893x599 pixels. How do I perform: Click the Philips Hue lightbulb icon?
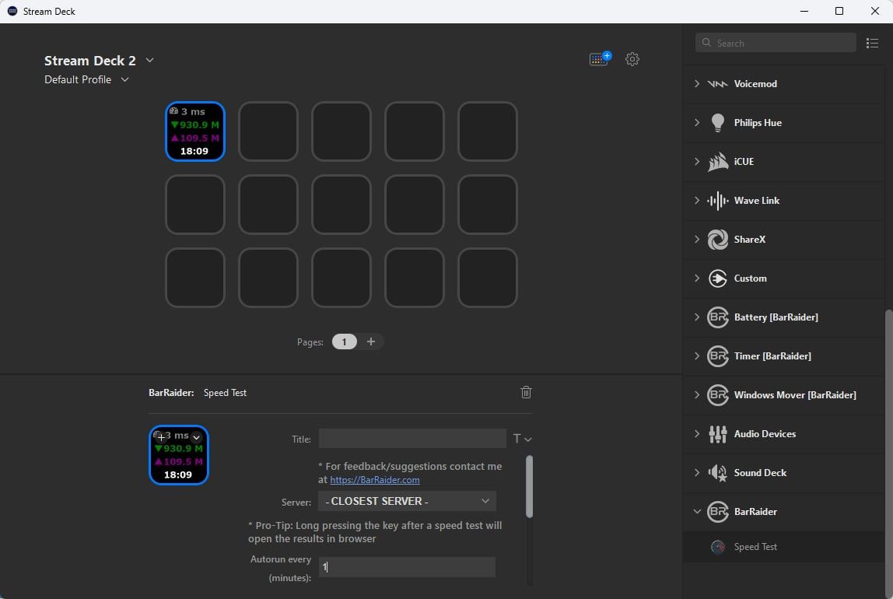click(x=717, y=123)
